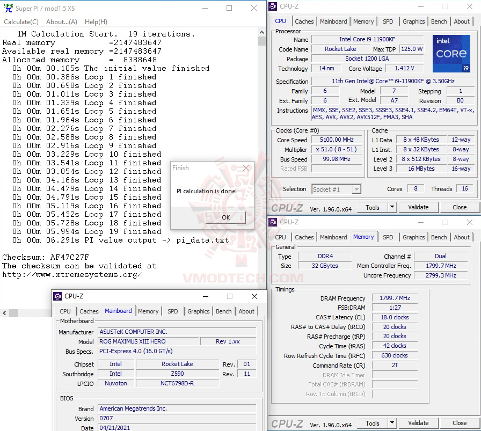The height and width of the screenshot is (431, 481).
Task: Switch to Mainboard tab in top CPU-Z window
Action: click(x=333, y=21)
